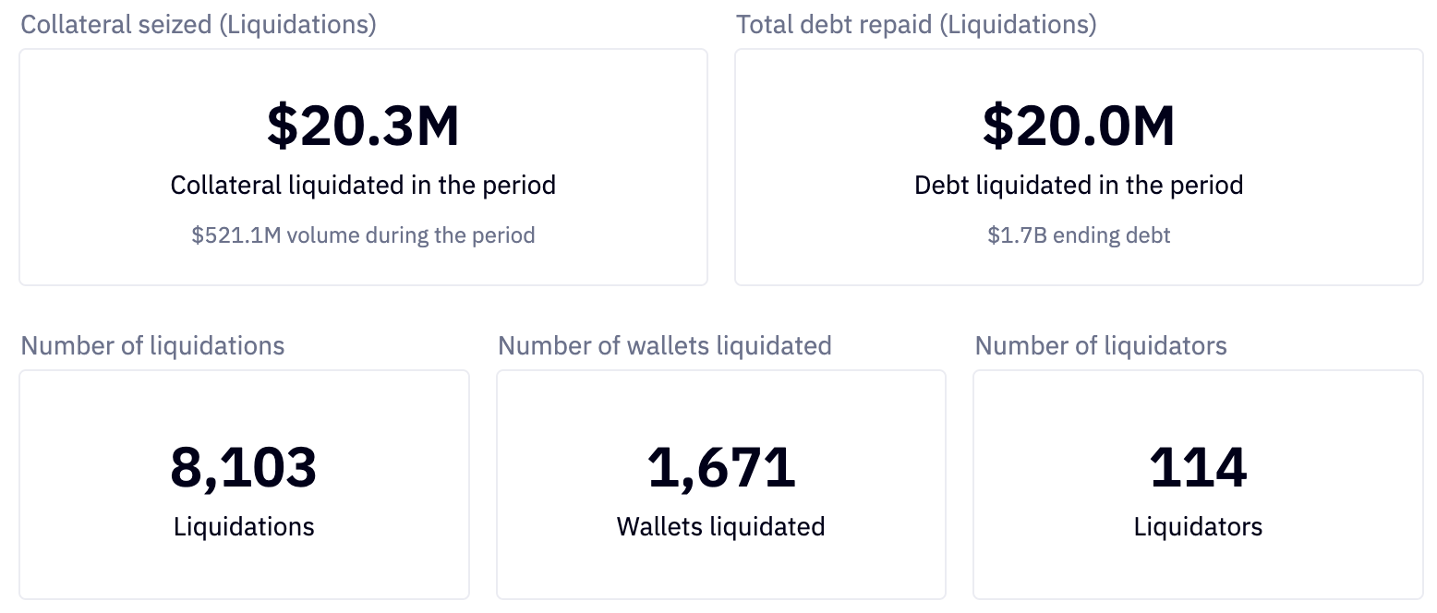Image resolution: width=1437 pixels, height=613 pixels.
Task: Click the Liquidations label under 8,103
Action: 244,527
